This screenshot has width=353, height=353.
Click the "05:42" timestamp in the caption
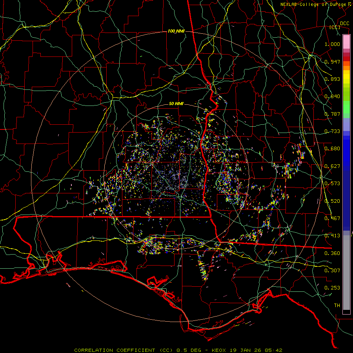pyautogui.click(x=274, y=350)
